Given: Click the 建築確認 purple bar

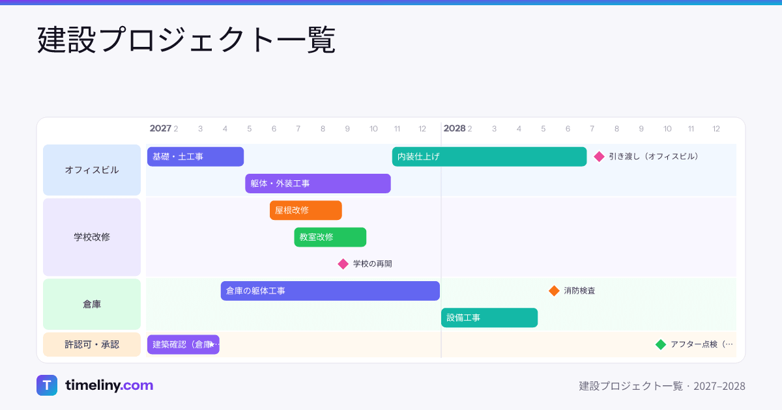Looking at the screenshot, I should point(183,344).
